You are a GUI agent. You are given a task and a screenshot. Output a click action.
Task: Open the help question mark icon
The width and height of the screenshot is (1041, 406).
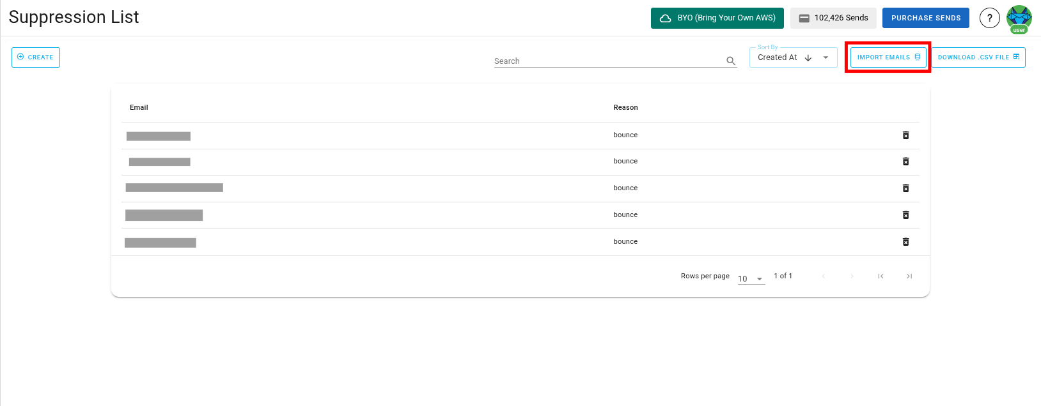[989, 18]
